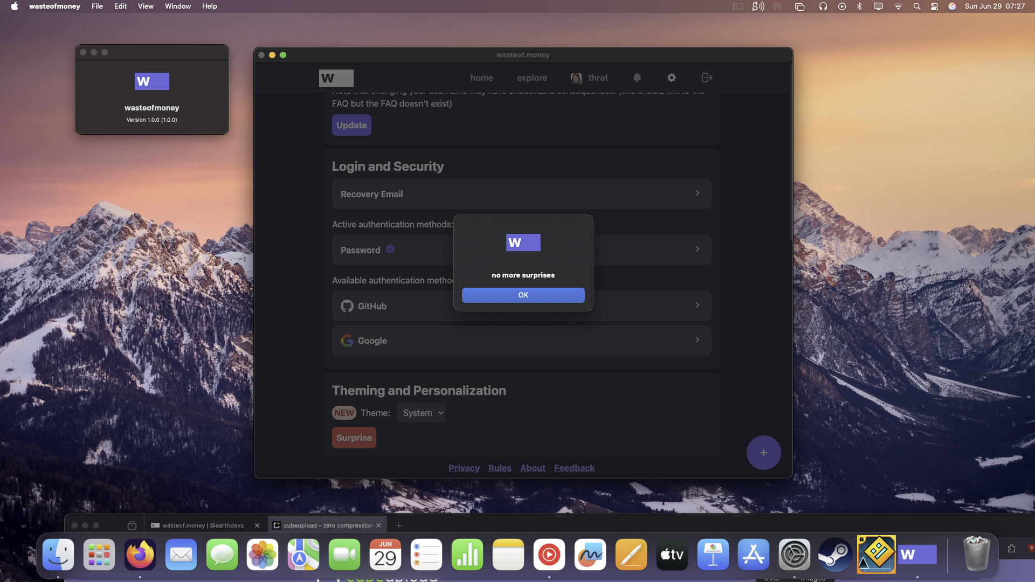Click the Feedback footer link
1035x582 pixels.
574,468
